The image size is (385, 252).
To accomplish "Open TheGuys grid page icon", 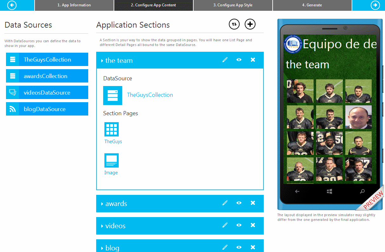I will 111,129.
